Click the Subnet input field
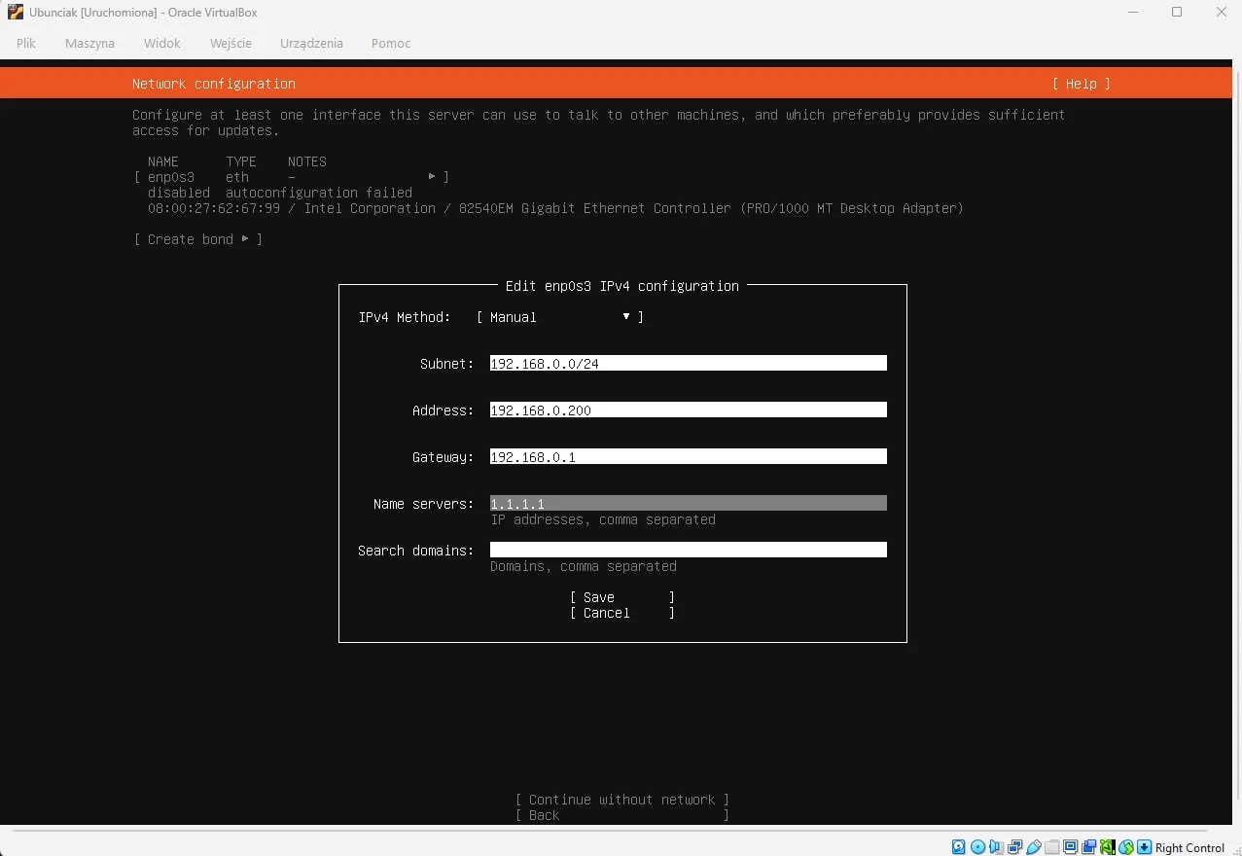This screenshot has width=1242, height=856. click(689, 364)
